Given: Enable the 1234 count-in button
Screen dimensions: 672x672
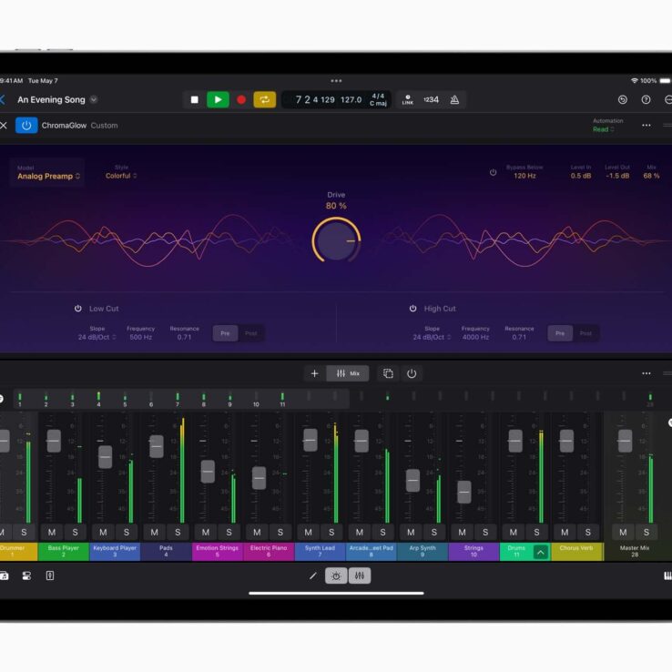Looking at the screenshot, I should [431, 100].
